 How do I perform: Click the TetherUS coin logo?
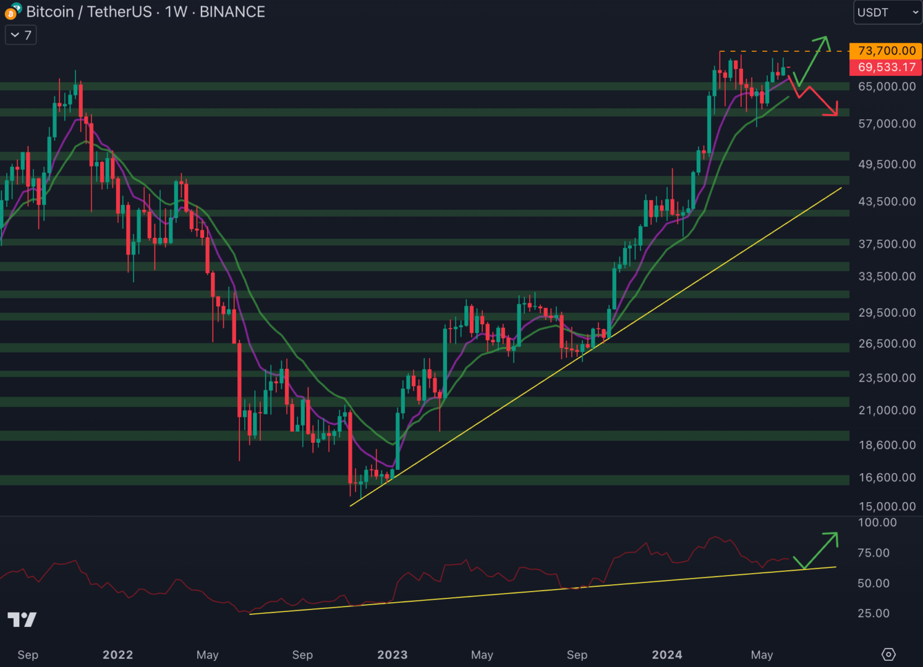17,7
